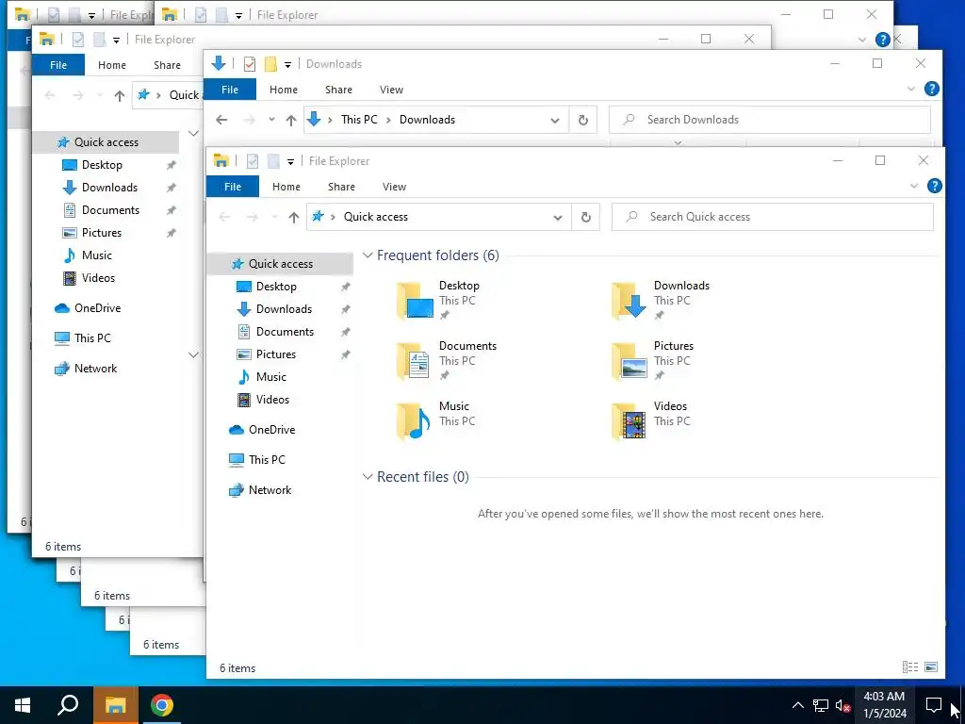Open Windows Start menu
The width and height of the screenshot is (965, 724).
(23, 705)
